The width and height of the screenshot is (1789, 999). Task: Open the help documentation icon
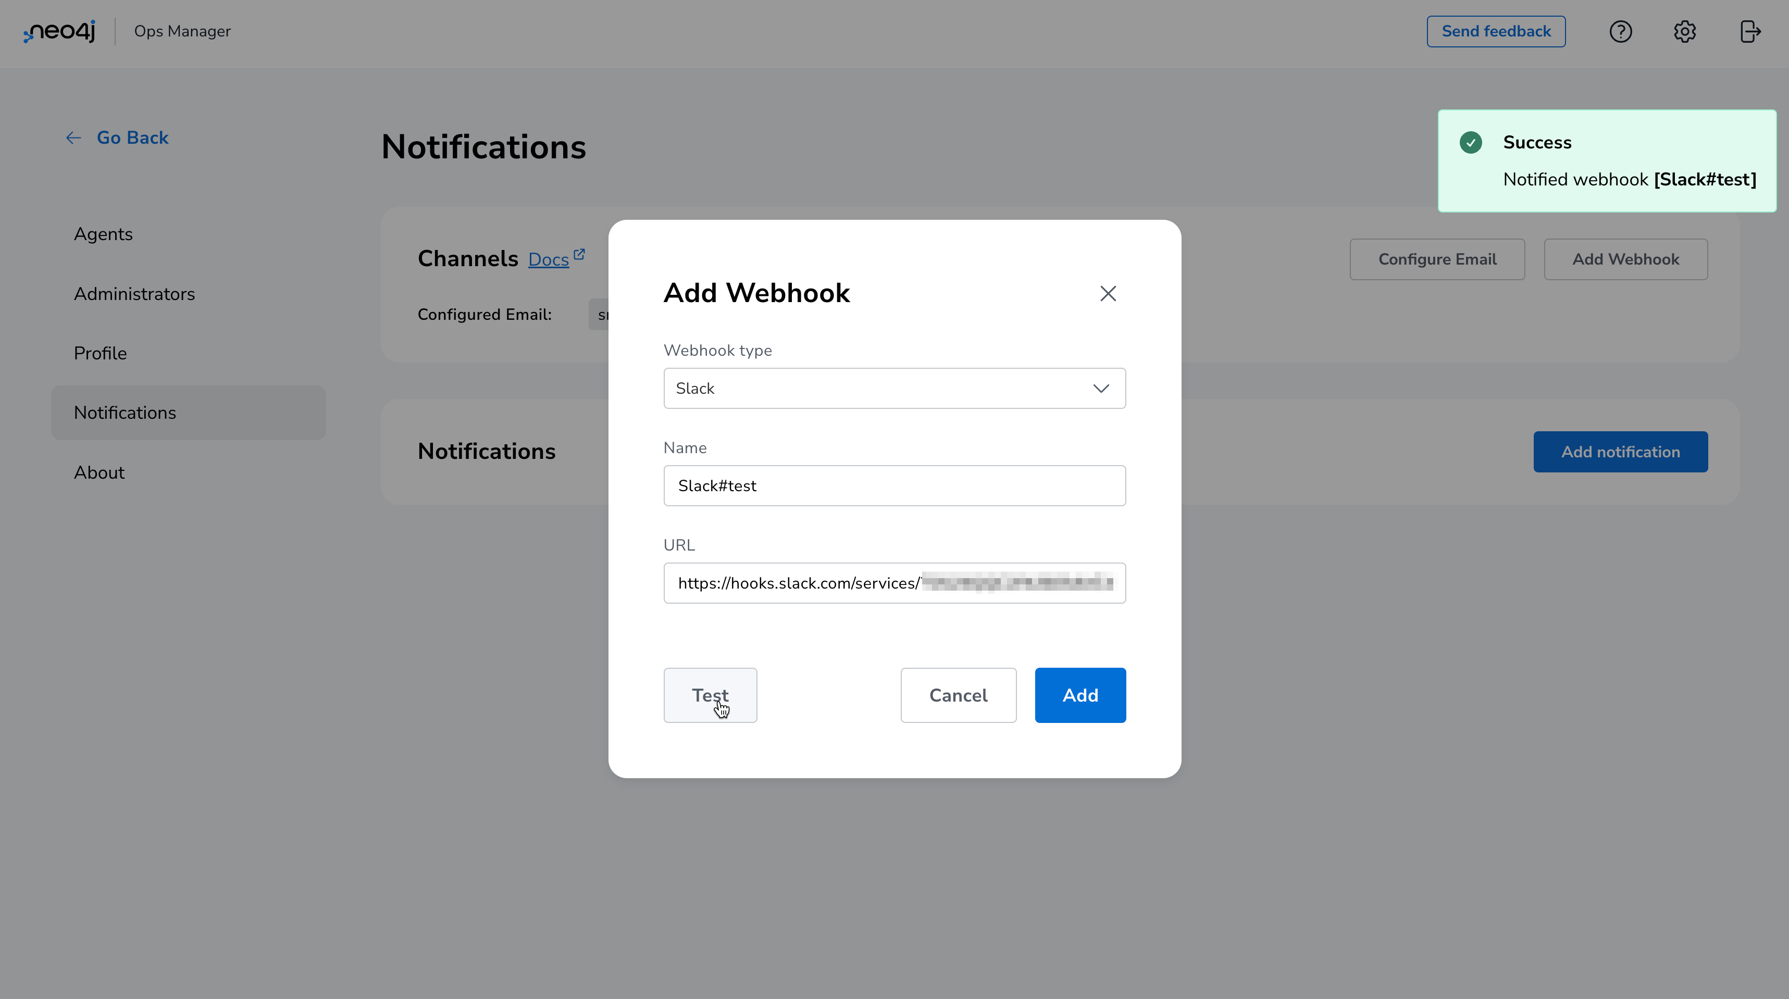coord(1622,31)
